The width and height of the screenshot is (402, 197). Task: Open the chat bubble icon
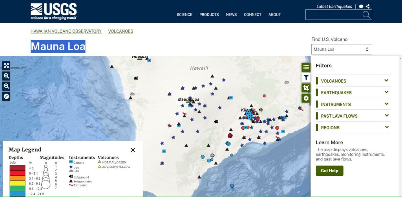point(361,6)
